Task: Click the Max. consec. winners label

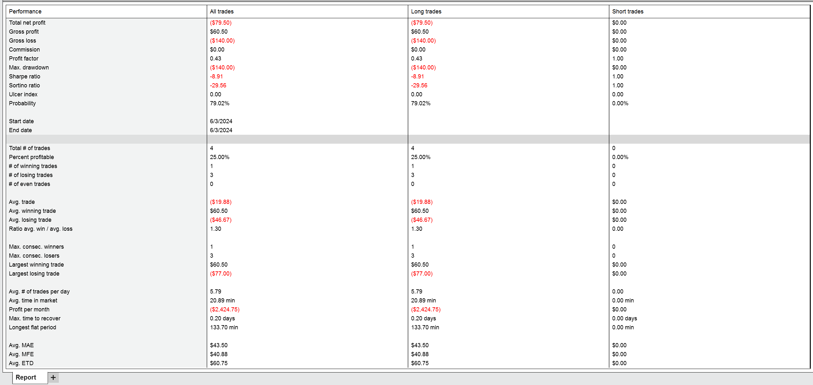Action: 36,247
